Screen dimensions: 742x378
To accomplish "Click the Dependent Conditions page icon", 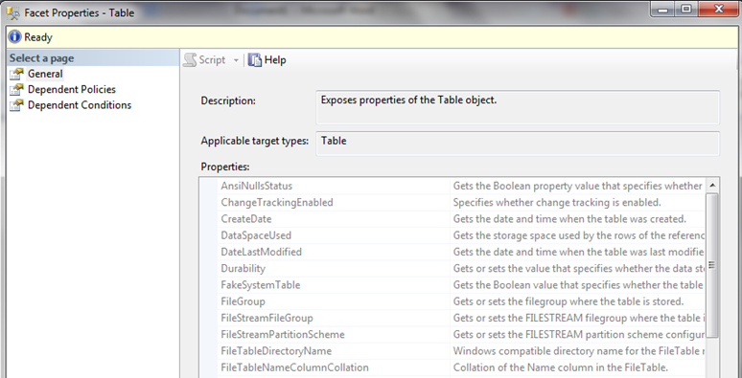I will tap(16, 105).
